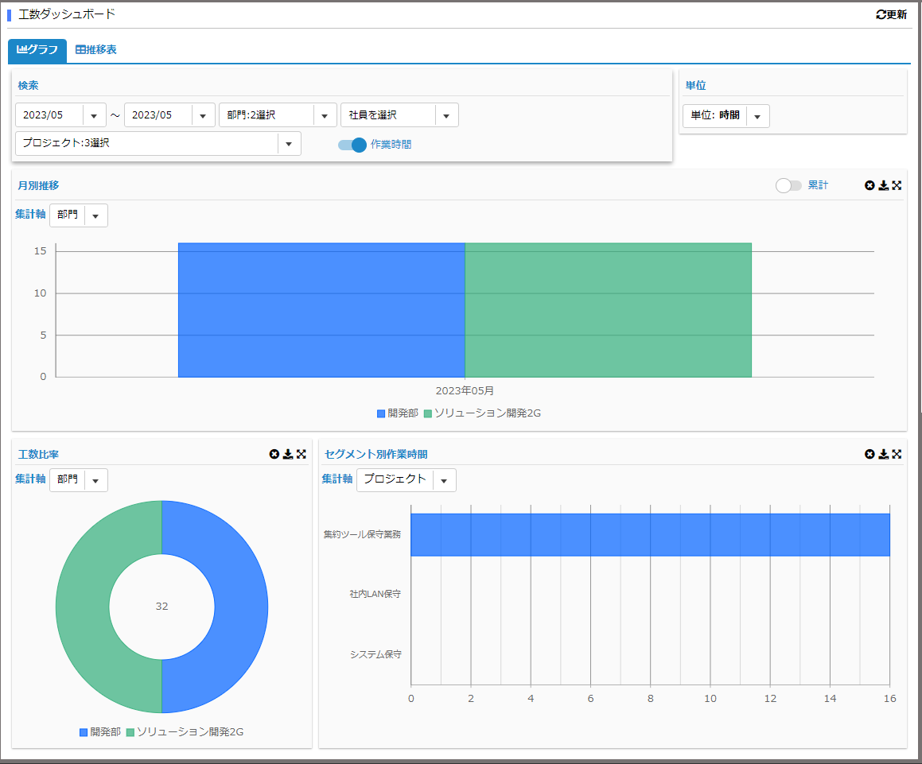The height and width of the screenshot is (764, 922).
Task: Close the 工数比率 chart panel
Action: pos(274,454)
